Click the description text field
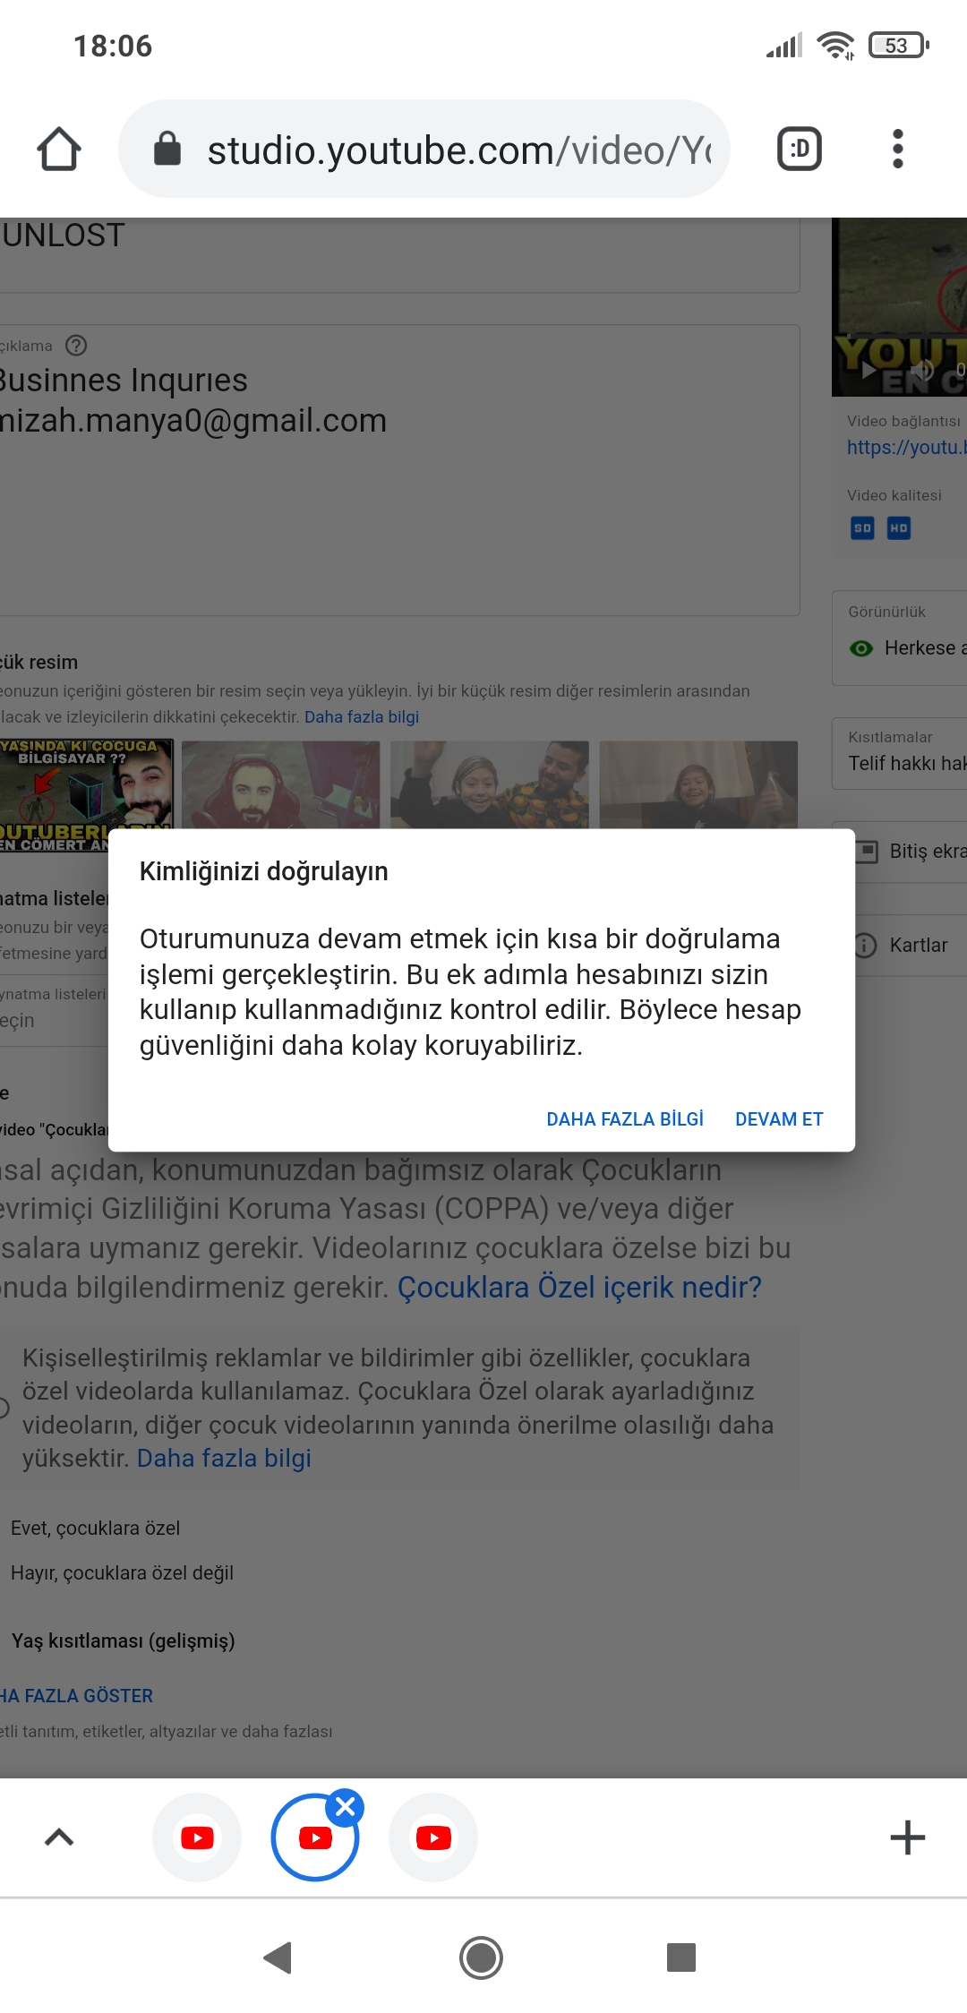The height and width of the screenshot is (2013, 967). [399, 470]
